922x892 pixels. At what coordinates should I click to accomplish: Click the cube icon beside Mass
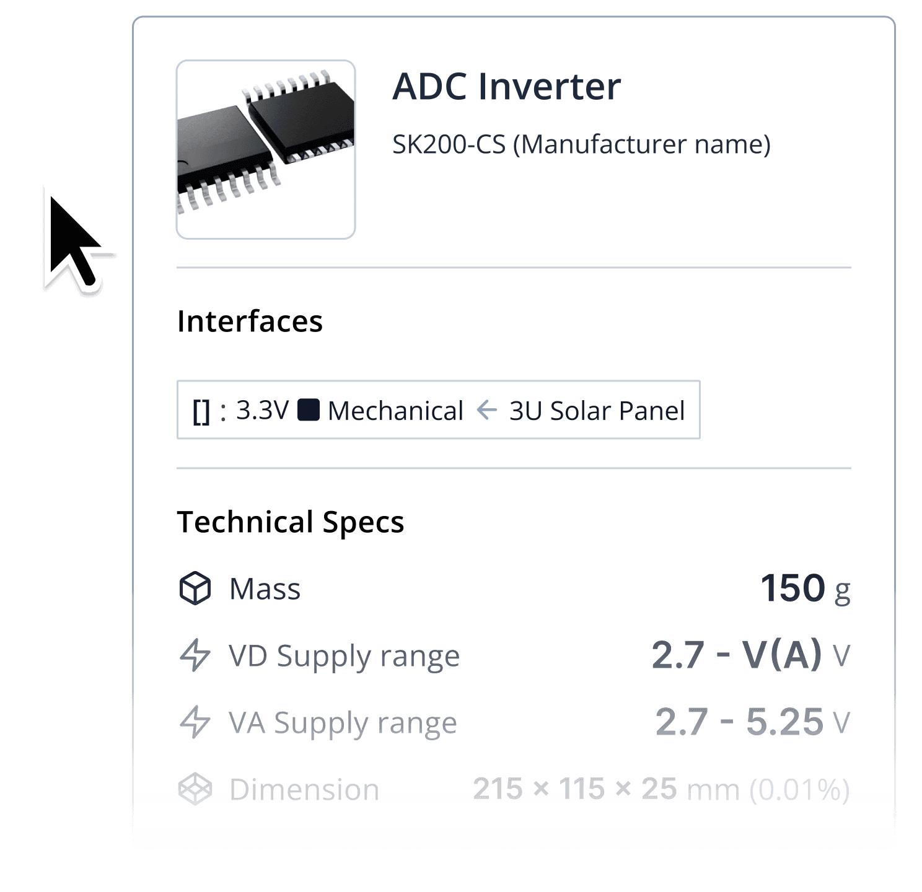tap(195, 588)
